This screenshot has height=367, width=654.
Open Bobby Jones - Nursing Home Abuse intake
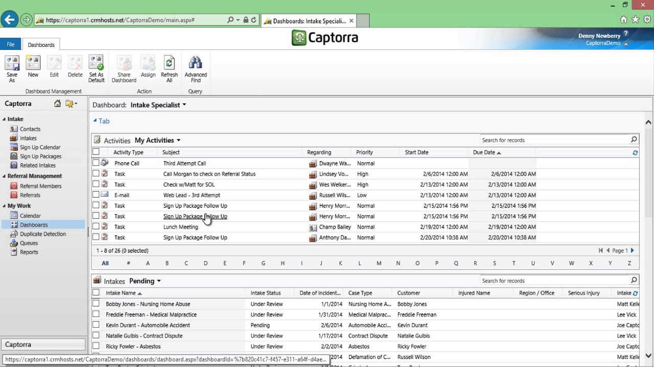(x=148, y=304)
